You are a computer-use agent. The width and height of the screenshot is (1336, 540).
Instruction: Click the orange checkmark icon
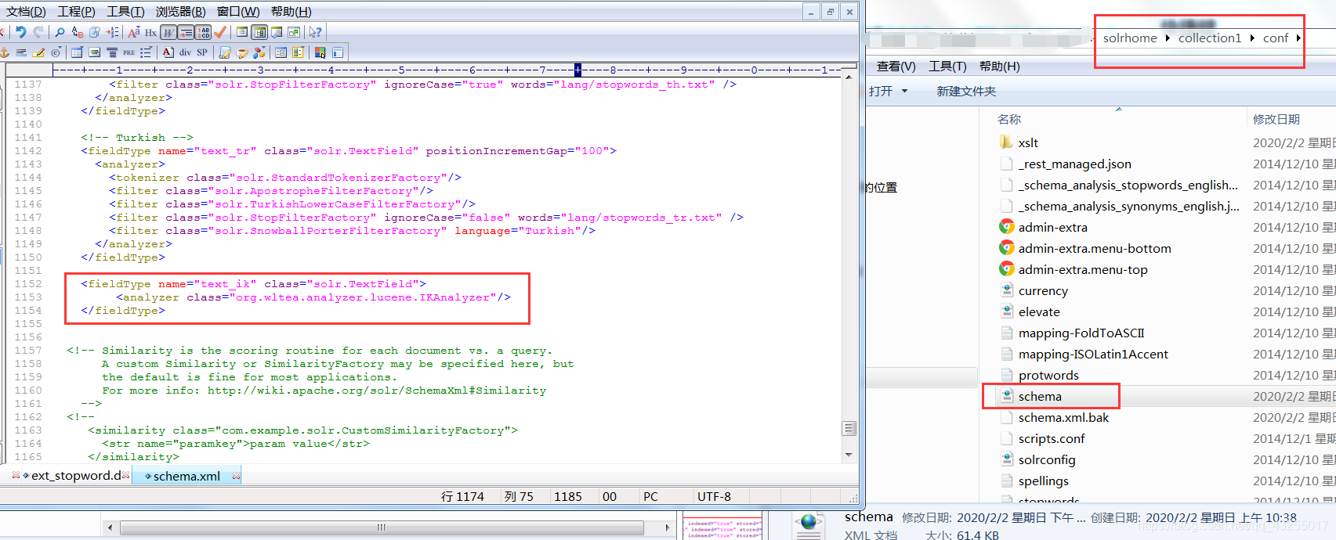(220, 32)
